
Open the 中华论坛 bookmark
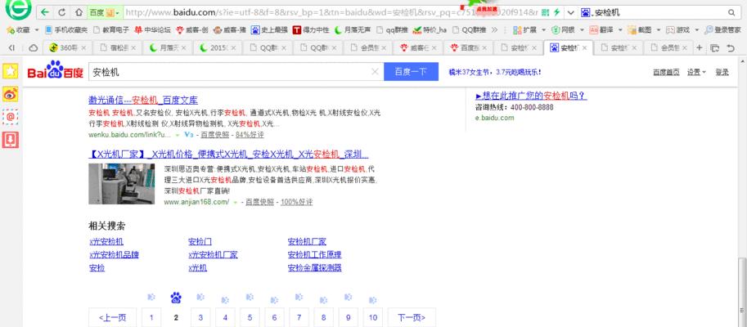[152, 29]
